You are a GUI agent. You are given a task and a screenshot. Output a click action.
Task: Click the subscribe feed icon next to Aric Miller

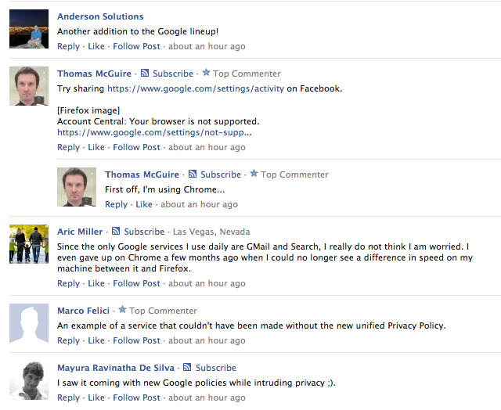point(116,232)
